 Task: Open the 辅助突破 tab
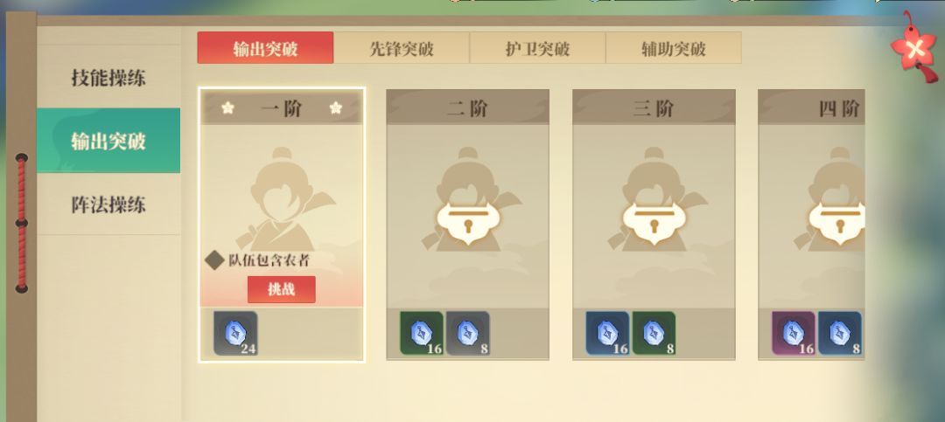(x=674, y=48)
